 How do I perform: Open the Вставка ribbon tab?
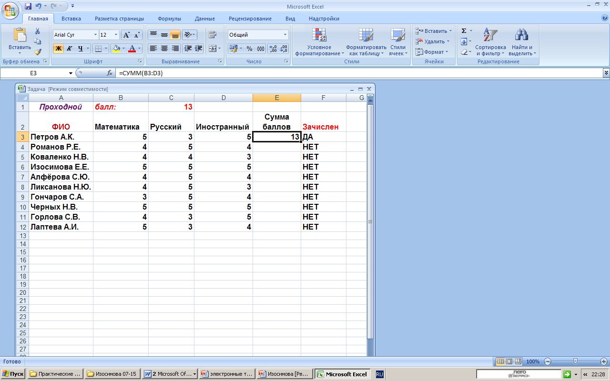click(x=71, y=19)
